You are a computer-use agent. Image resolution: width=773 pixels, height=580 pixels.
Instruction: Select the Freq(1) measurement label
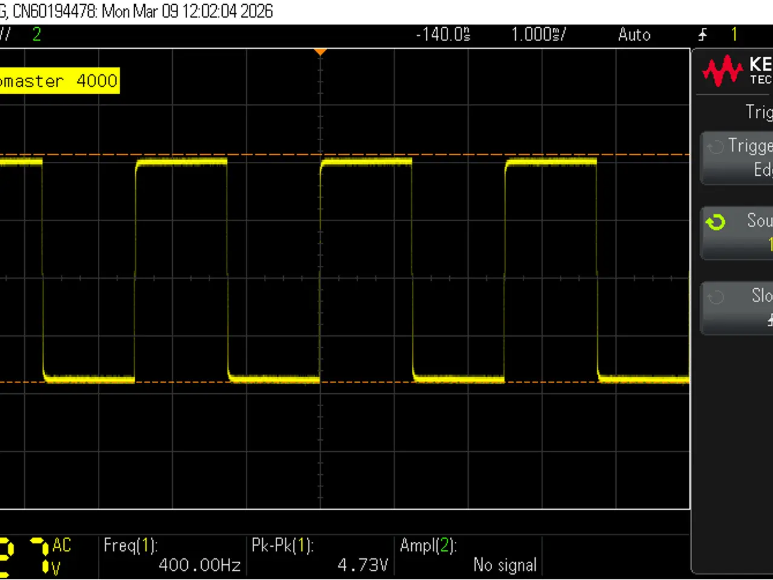tap(130, 546)
